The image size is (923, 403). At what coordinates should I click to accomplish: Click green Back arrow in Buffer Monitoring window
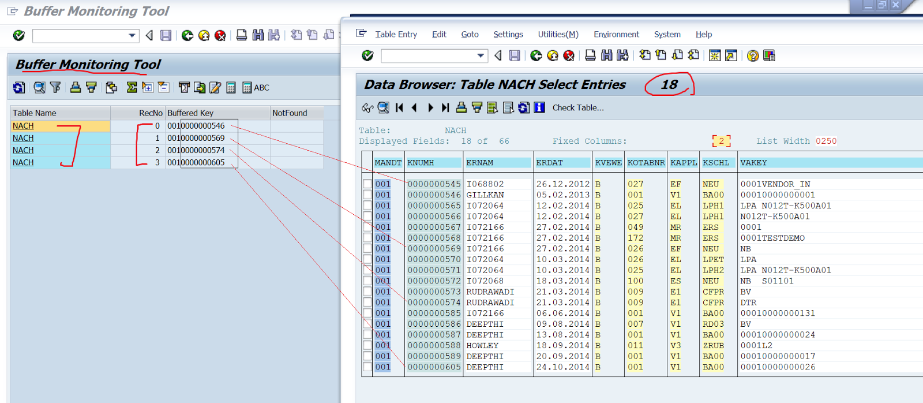[x=187, y=36]
